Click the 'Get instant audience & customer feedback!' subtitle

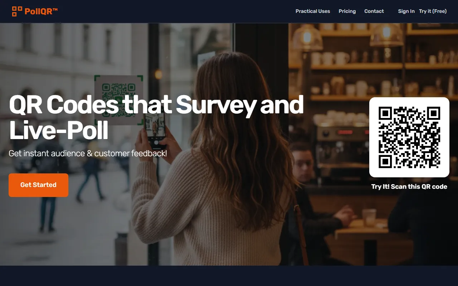(x=88, y=153)
